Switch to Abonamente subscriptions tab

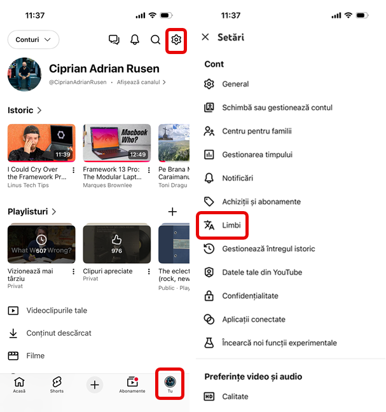[x=132, y=385]
